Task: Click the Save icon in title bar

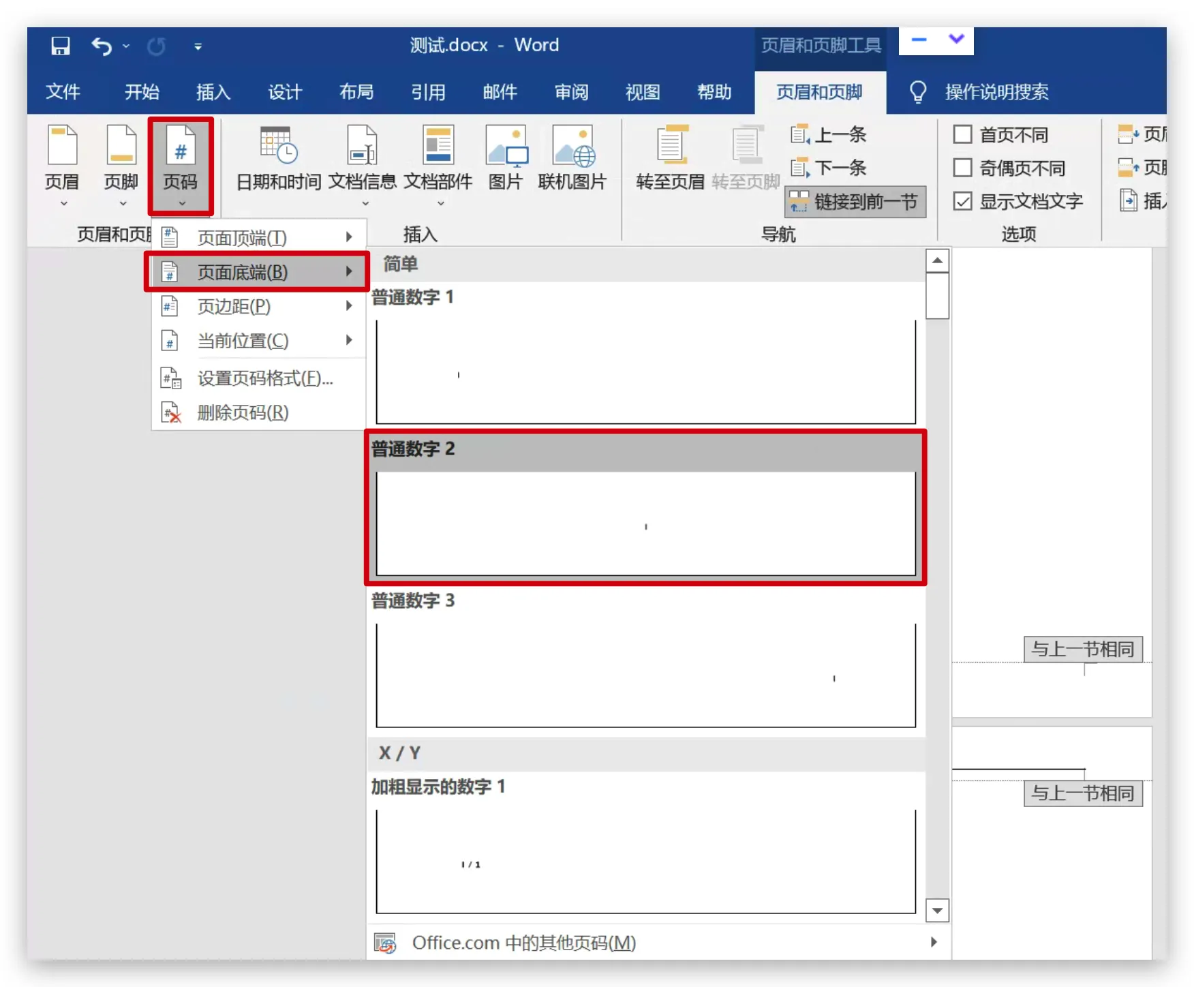Action: 61,46
